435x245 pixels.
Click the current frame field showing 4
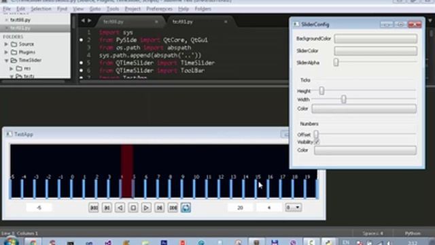269,208
